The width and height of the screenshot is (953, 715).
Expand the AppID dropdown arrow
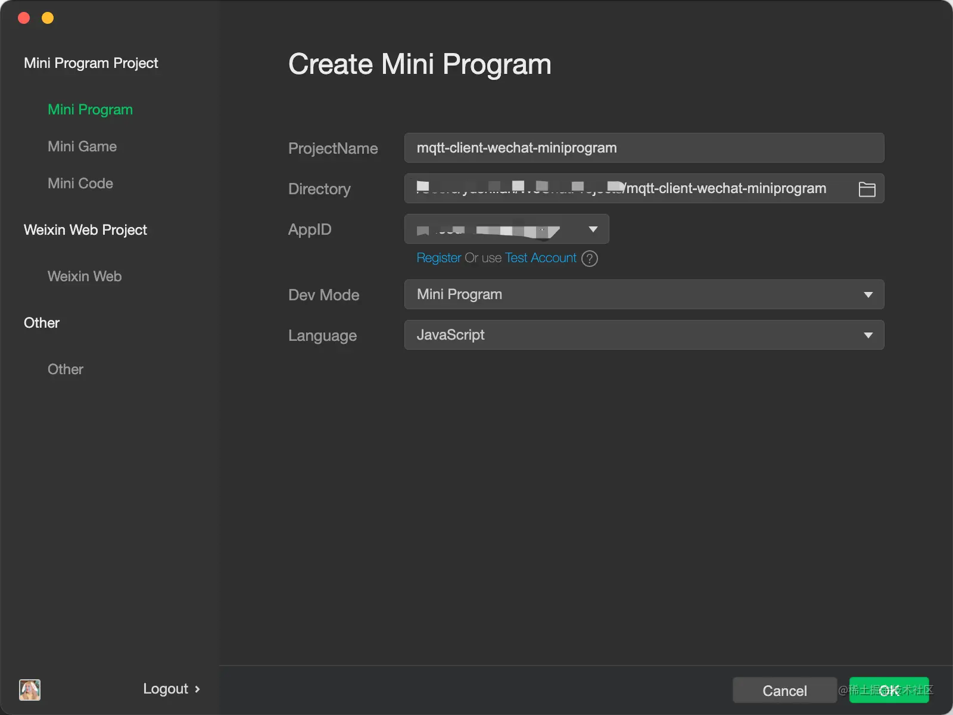pos(593,229)
